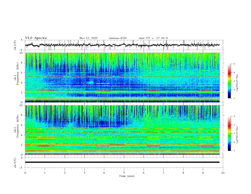Click the "Time (min)" x-axis label
This screenshot has width=251, height=194.
tap(127, 176)
